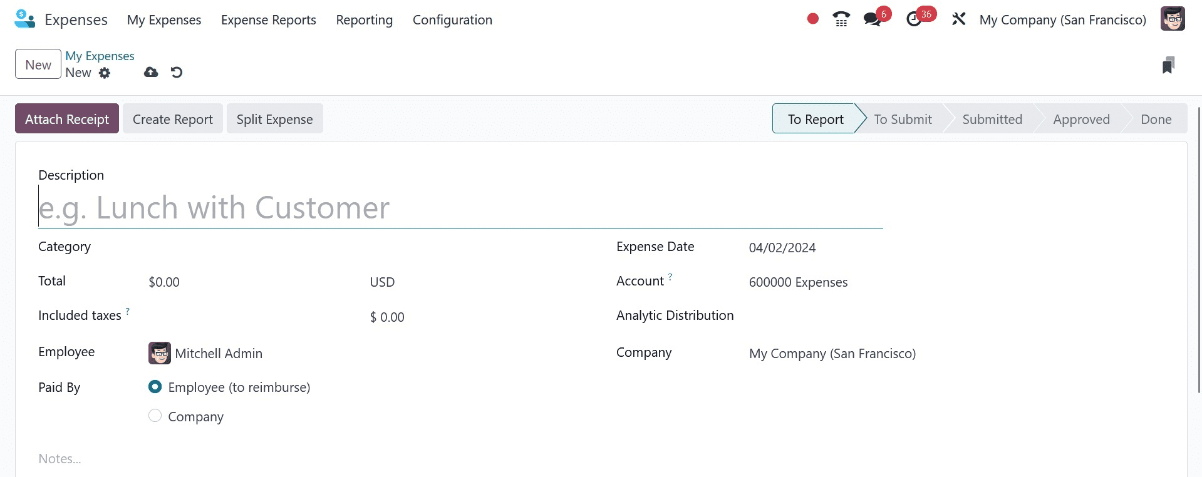Screen dimensions: 1202x477
Task: Click the Notes text area
Action: [x=601, y=459]
